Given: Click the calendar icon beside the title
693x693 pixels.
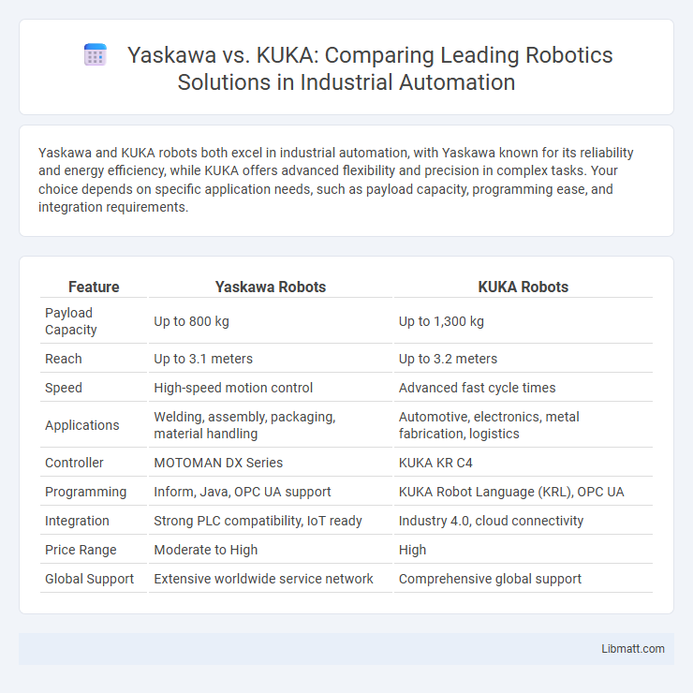Looking at the screenshot, I should click(96, 55).
